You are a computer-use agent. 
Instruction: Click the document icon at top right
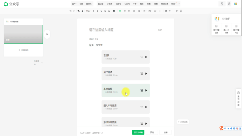222,4
